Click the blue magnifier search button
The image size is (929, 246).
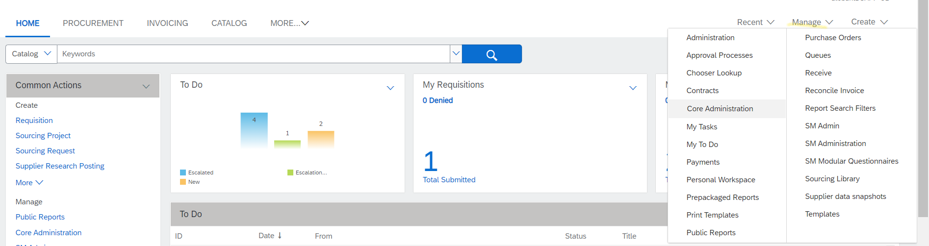coord(491,54)
